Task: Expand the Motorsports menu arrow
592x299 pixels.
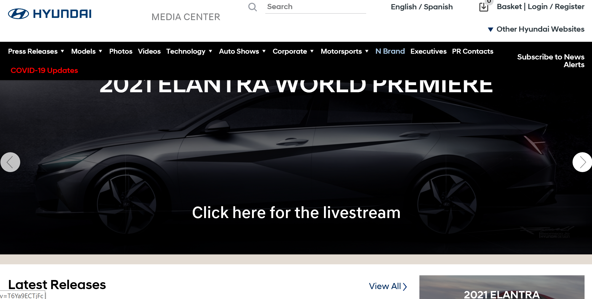Action: pos(367,51)
